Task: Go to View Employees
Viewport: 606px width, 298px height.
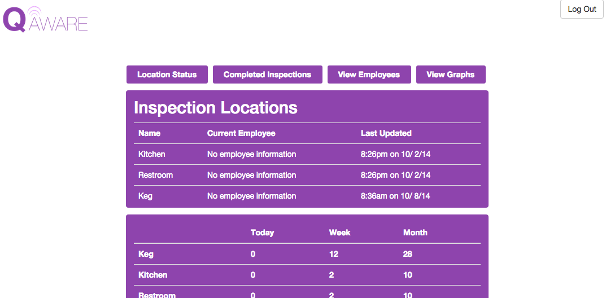Action: click(x=369, y=74)
